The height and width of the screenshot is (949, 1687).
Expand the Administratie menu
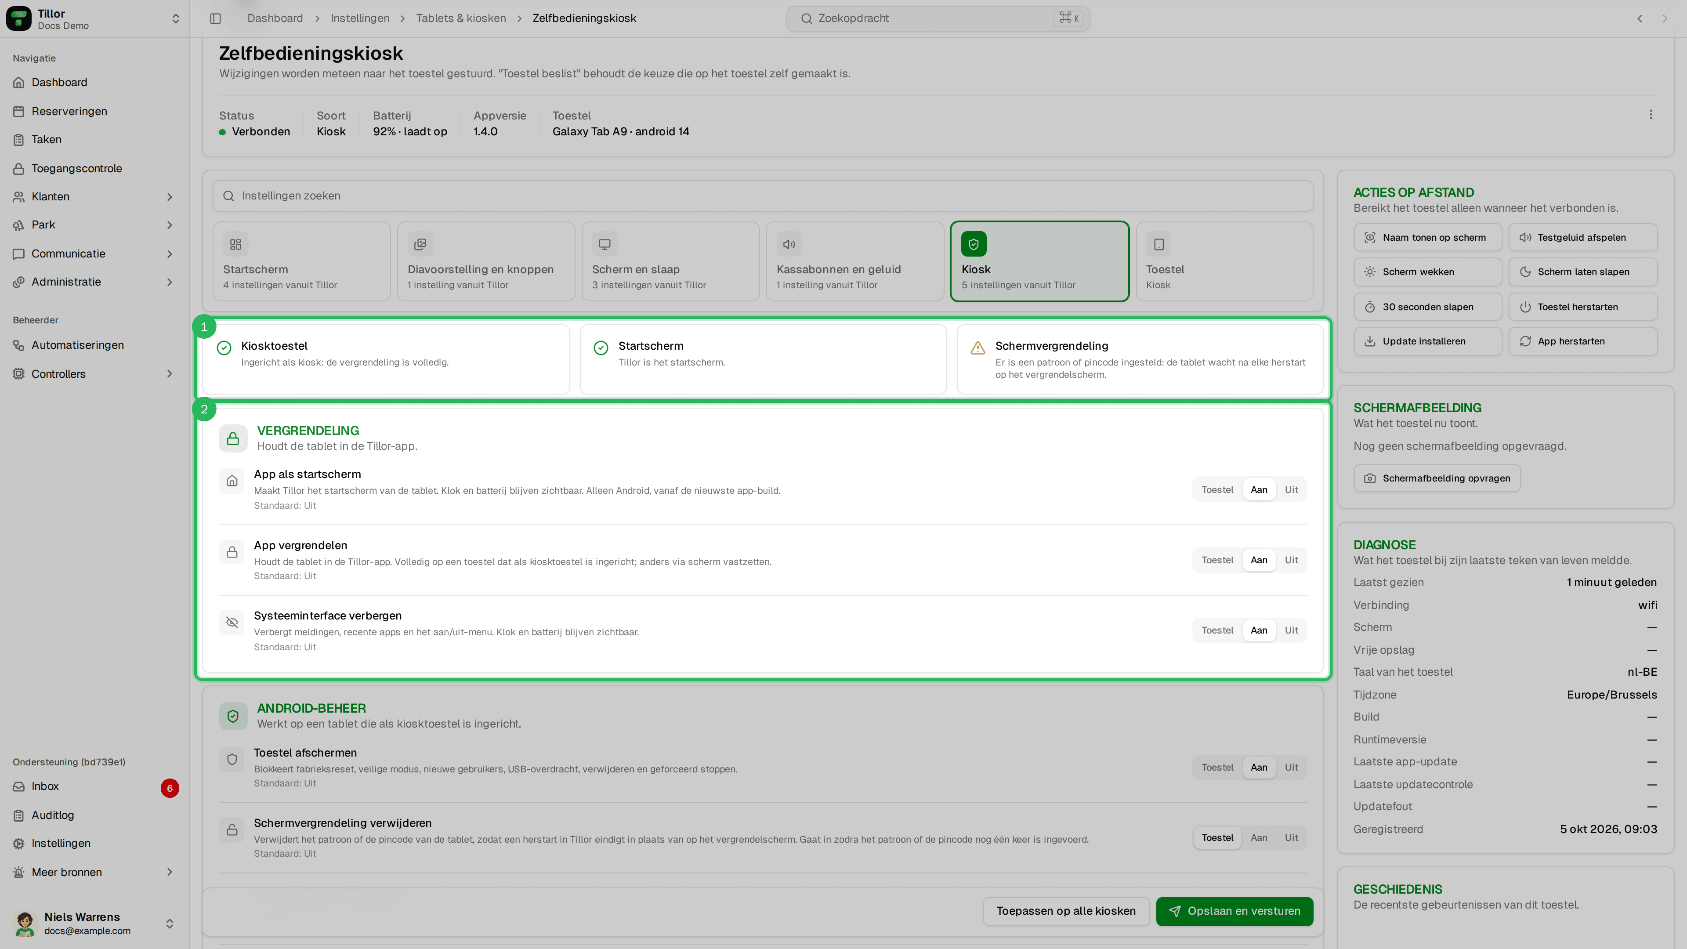[x=94, y=282]
